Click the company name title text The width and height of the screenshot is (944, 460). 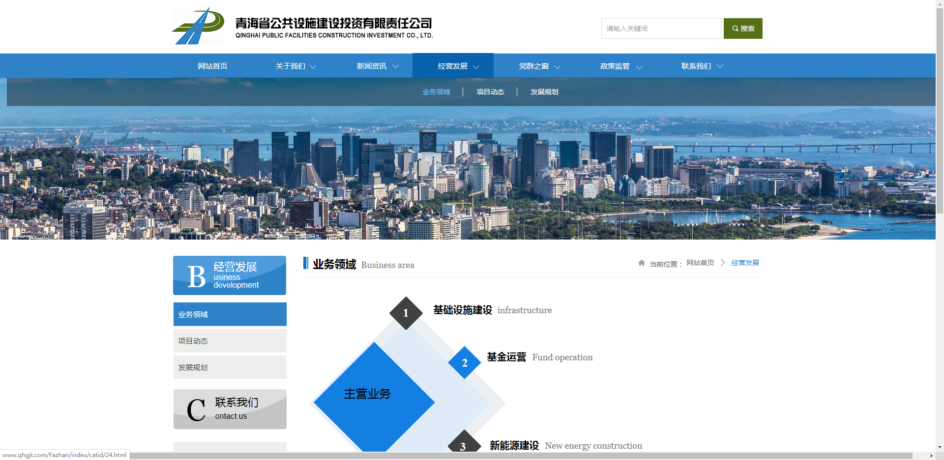tap(334, 27)
